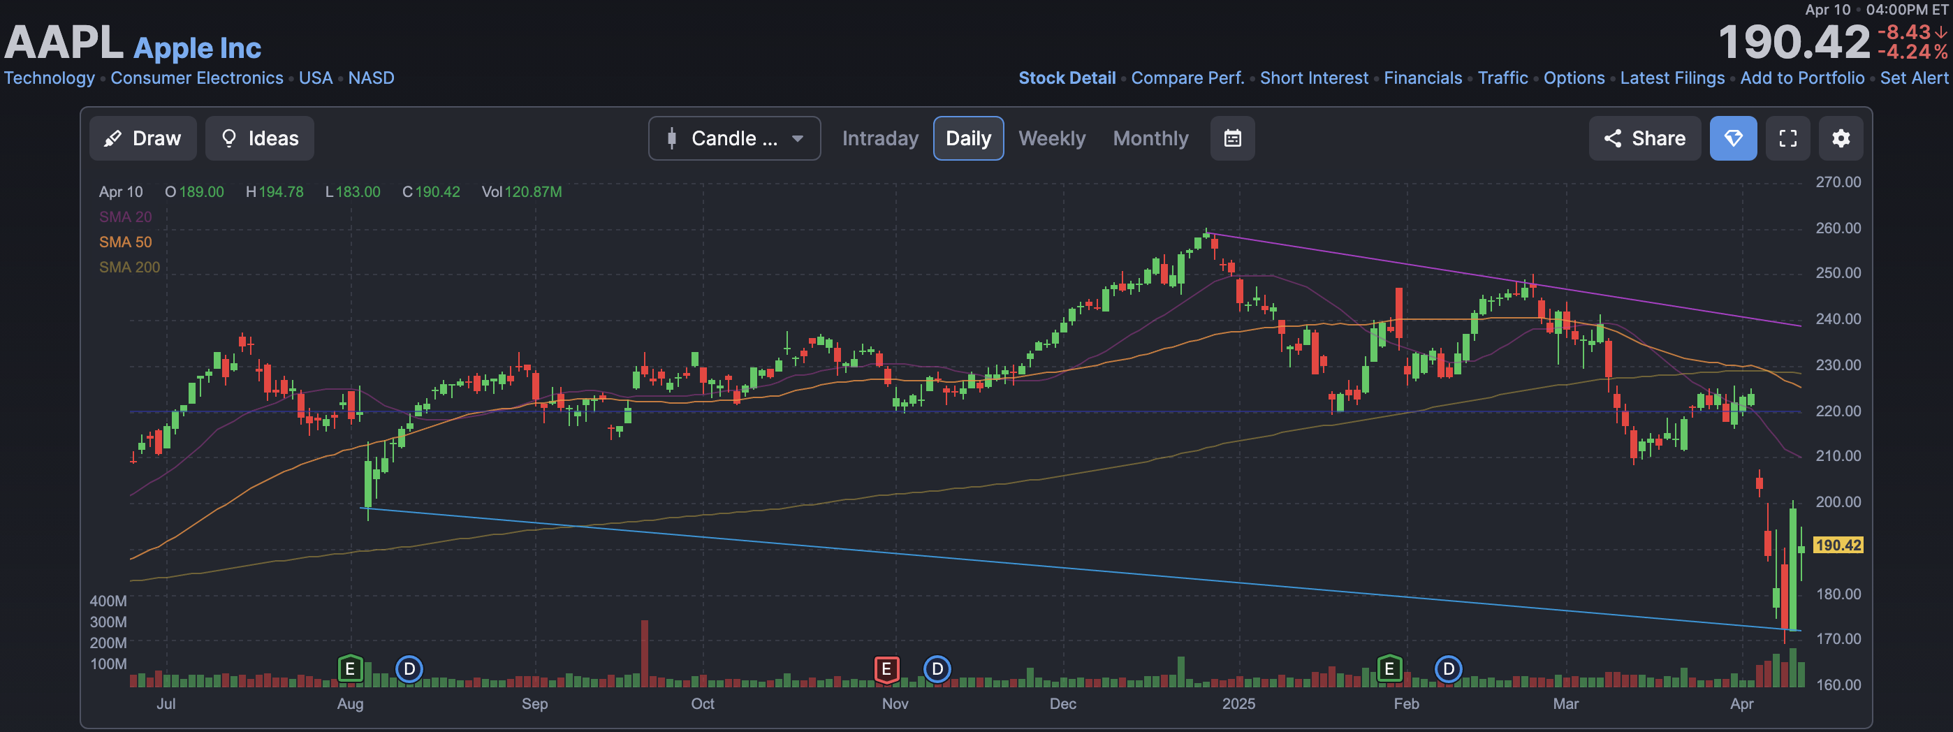Image resolution: width=1953 pixels, height=732 pixels.
Task: Click Add to Portfolio link
Action: [x=1801, y=78]
